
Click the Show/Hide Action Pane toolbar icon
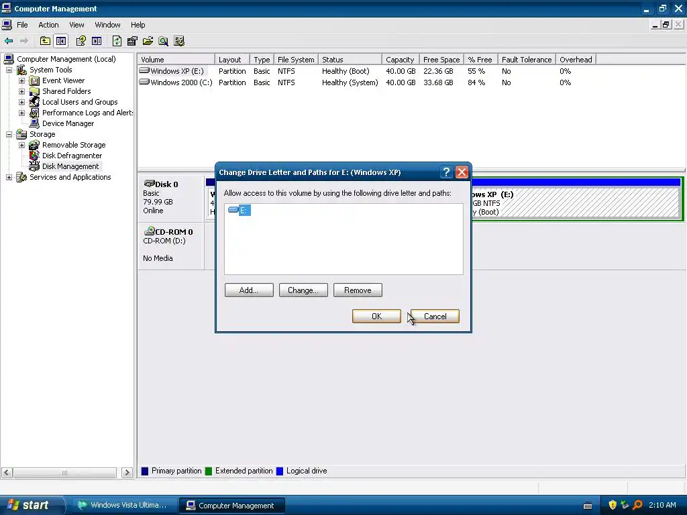tap(97, 41)
